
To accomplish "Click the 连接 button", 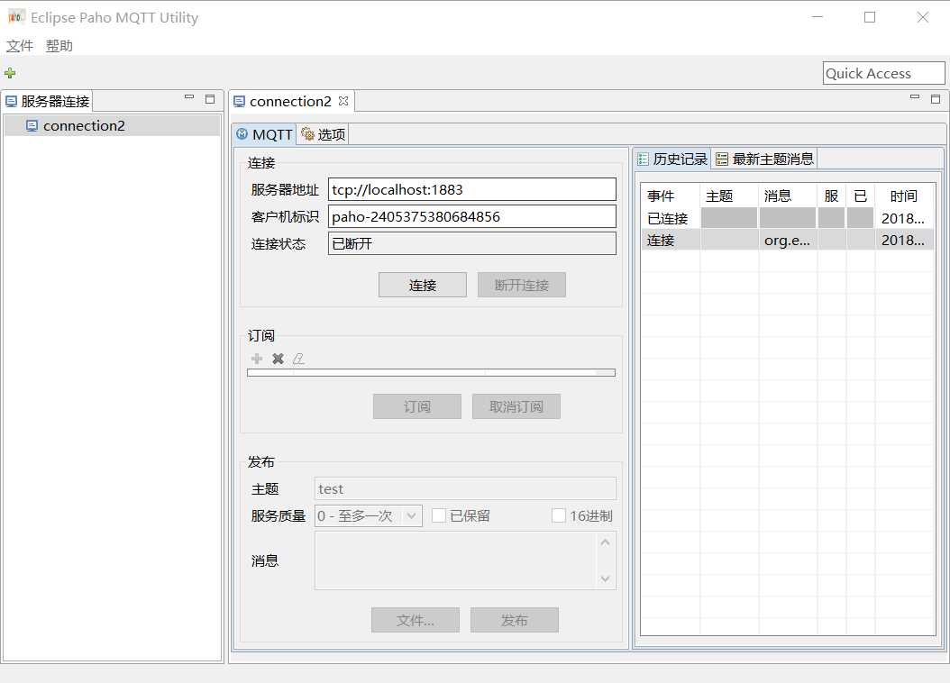I will (x=423, y=285).
